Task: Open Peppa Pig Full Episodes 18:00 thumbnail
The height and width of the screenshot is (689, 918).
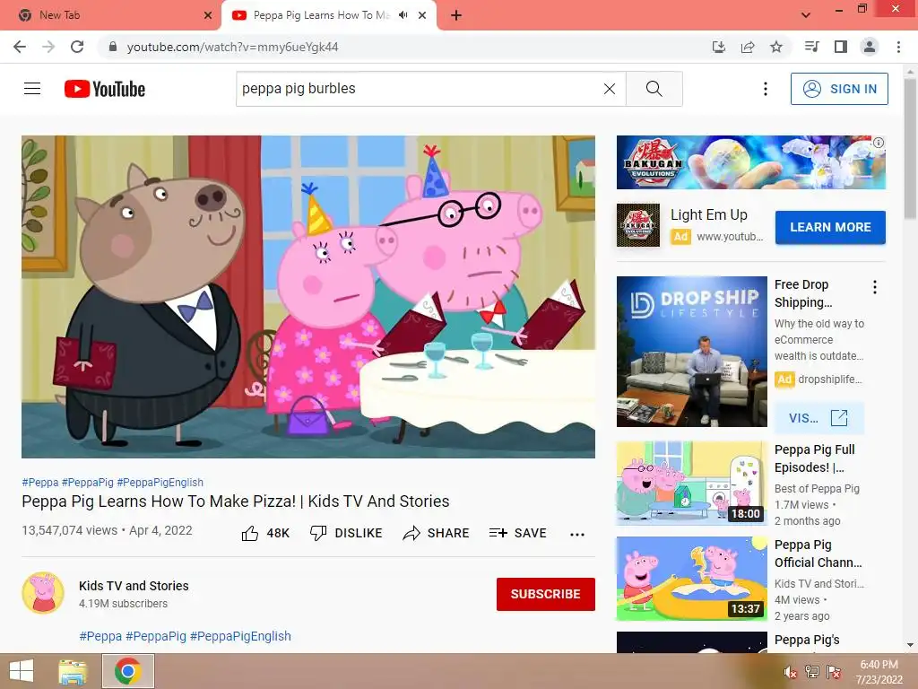Action: [691, 484]
